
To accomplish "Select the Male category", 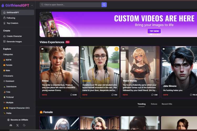I will 7,70.
